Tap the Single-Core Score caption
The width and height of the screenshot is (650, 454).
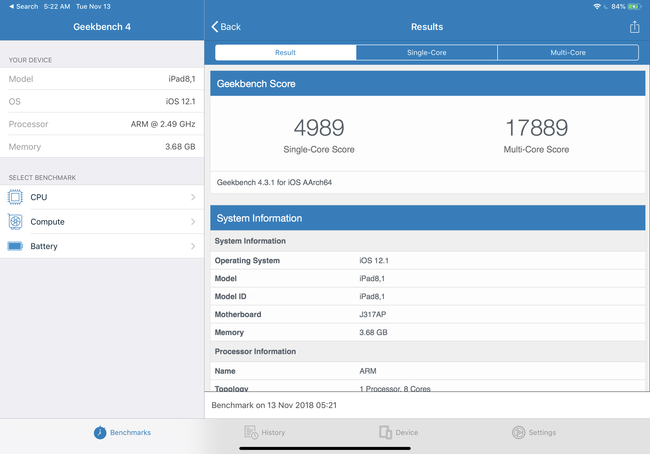[x=319, y=149]
